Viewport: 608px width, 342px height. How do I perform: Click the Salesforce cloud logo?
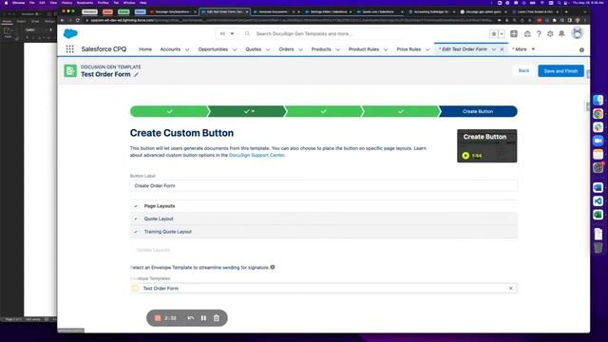[x=70, y=34]
